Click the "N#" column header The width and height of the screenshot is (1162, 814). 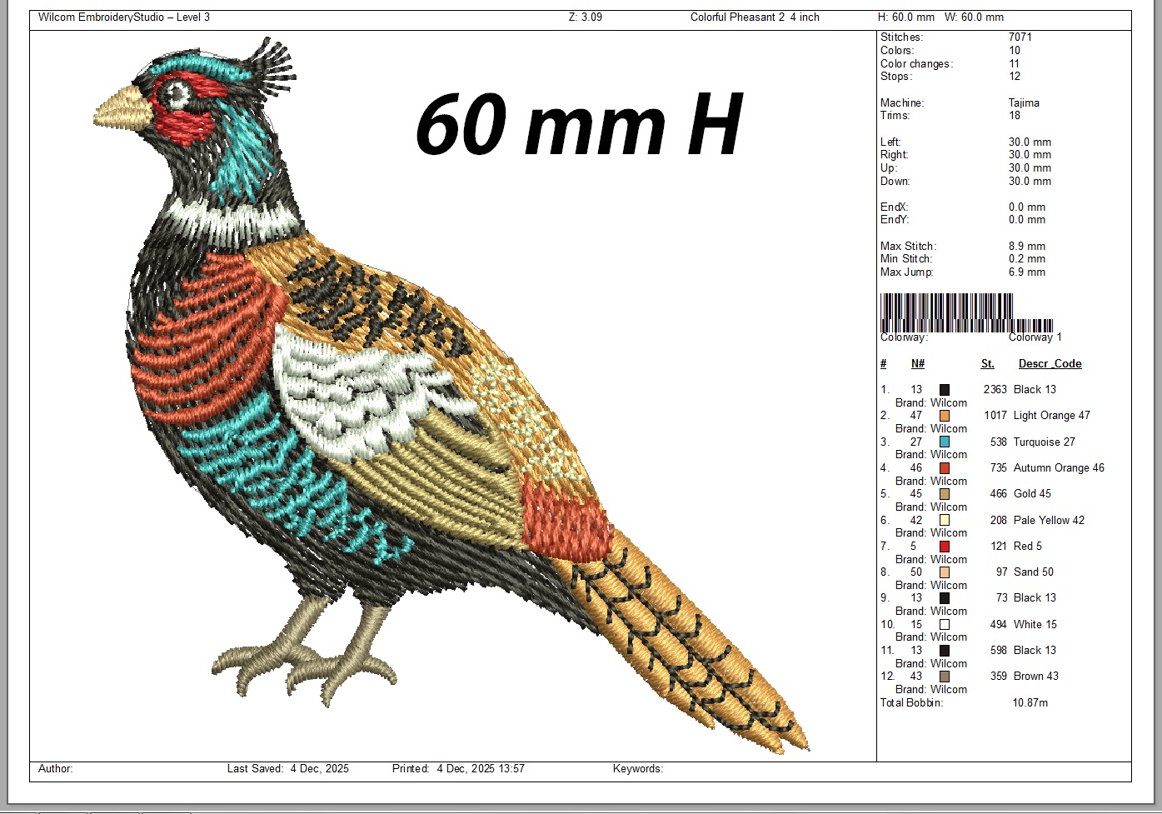pyautogui.click(x=917, y=364)
